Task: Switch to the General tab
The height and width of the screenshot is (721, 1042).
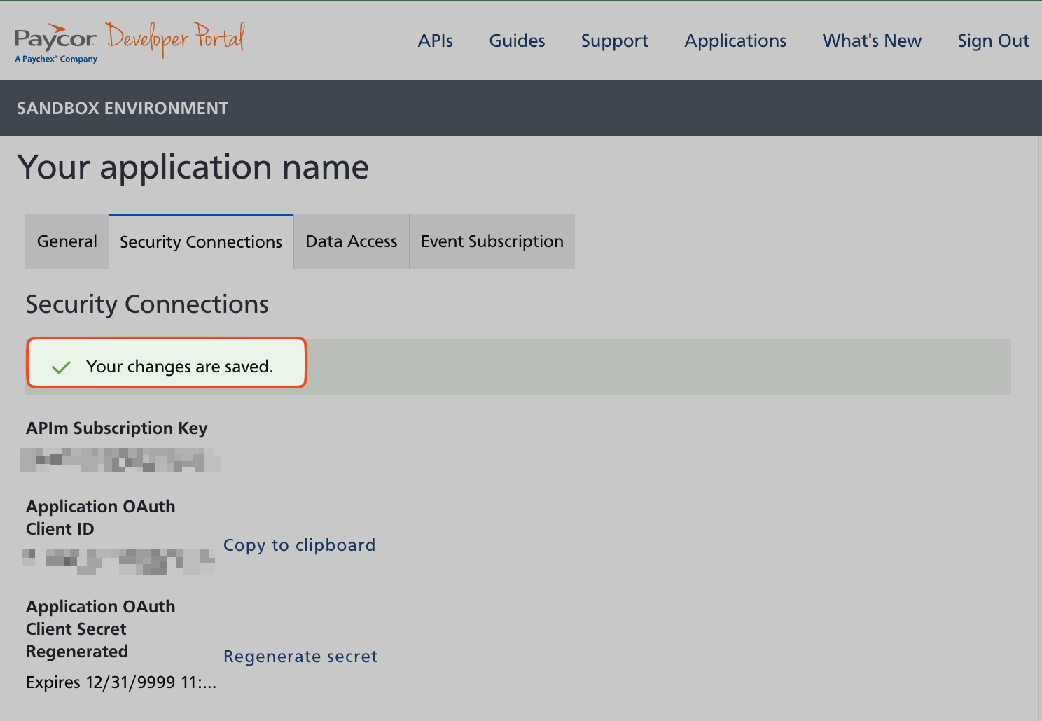Action: pos(67,241)
